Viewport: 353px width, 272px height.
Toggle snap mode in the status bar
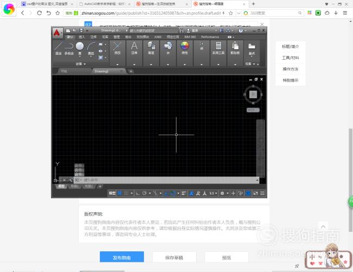pyautogui.click(x=127, y=193)
